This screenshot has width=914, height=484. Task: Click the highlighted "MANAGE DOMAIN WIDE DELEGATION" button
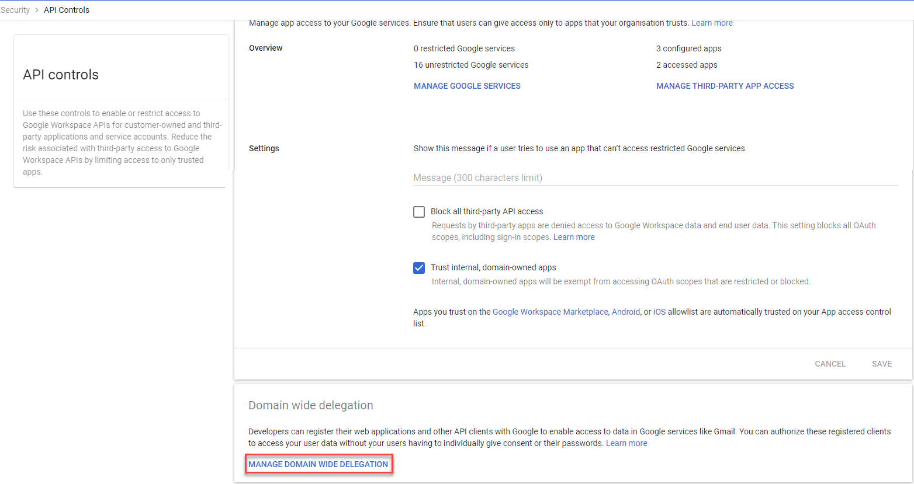pos(319,464)
